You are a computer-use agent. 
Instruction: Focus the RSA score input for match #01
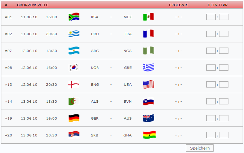tap(211, 17)
